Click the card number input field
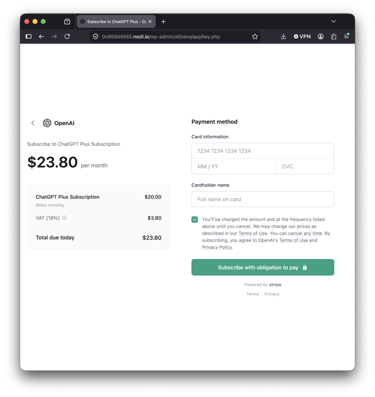Image resolution: width=375 pixels, height=397 pixels. (263, 151)
